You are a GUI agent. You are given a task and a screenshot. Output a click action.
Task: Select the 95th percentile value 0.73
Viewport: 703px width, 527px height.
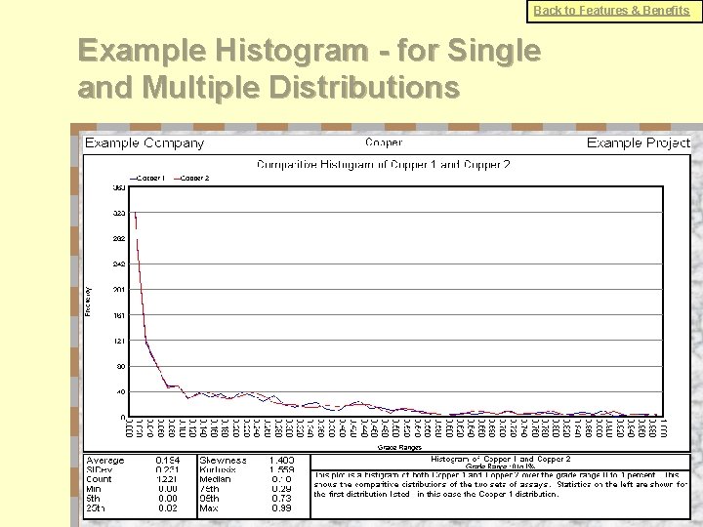281,499
